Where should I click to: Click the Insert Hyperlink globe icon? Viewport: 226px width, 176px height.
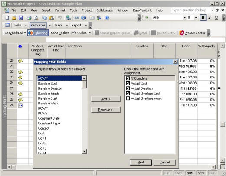pyautogui.click(x=68, y=18)
